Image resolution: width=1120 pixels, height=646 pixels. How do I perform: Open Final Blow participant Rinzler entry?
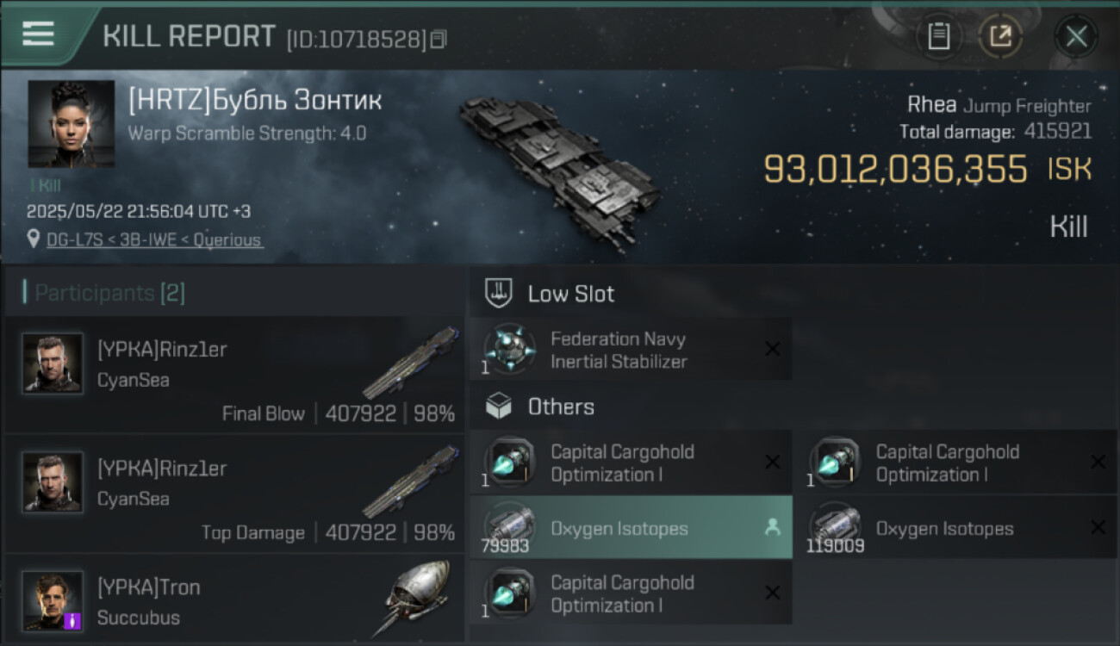coord(234,375)
